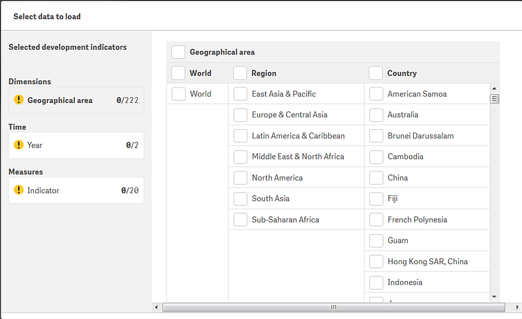The image size is (522, 319).
Task: Click the warning icon beside Geographical area
Action: 19,100
